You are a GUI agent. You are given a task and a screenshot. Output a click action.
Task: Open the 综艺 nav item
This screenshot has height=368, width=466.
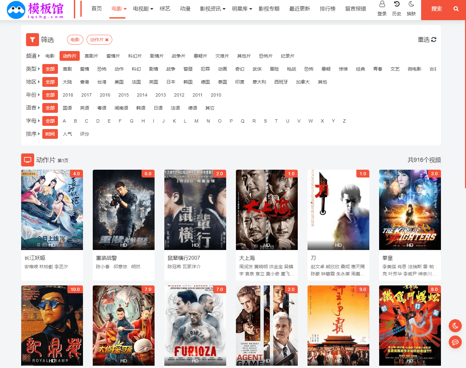[x=165, y=9]
